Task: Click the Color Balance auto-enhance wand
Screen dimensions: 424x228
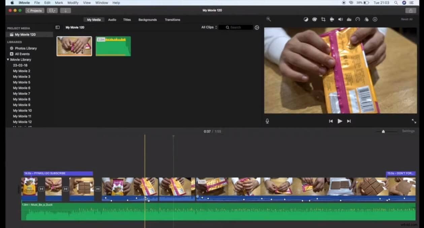Action: click(306, 19)
